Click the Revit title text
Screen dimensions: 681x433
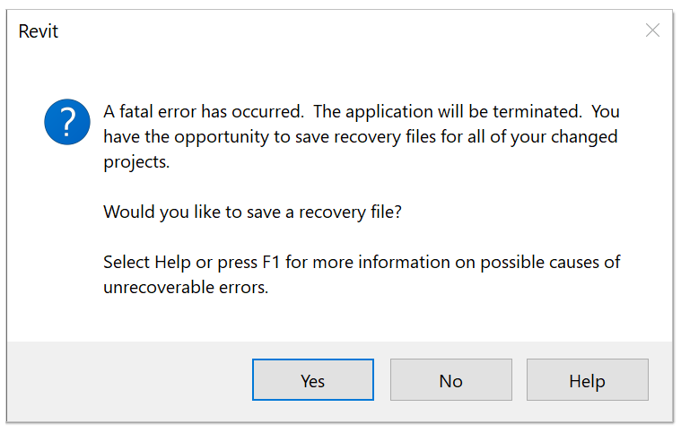[39, 31]
